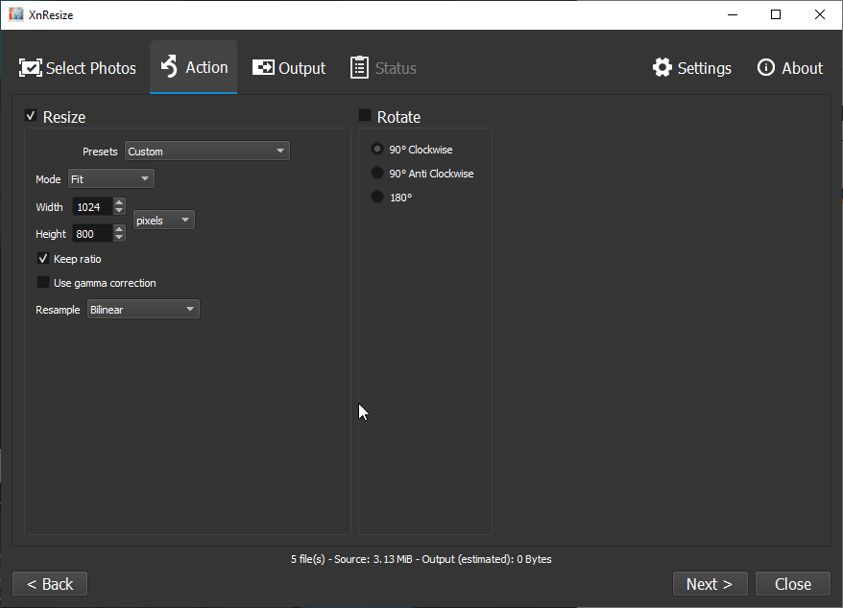Click the Select Photos tab icon
843x608 pixels.
click(x=31, y=68)
